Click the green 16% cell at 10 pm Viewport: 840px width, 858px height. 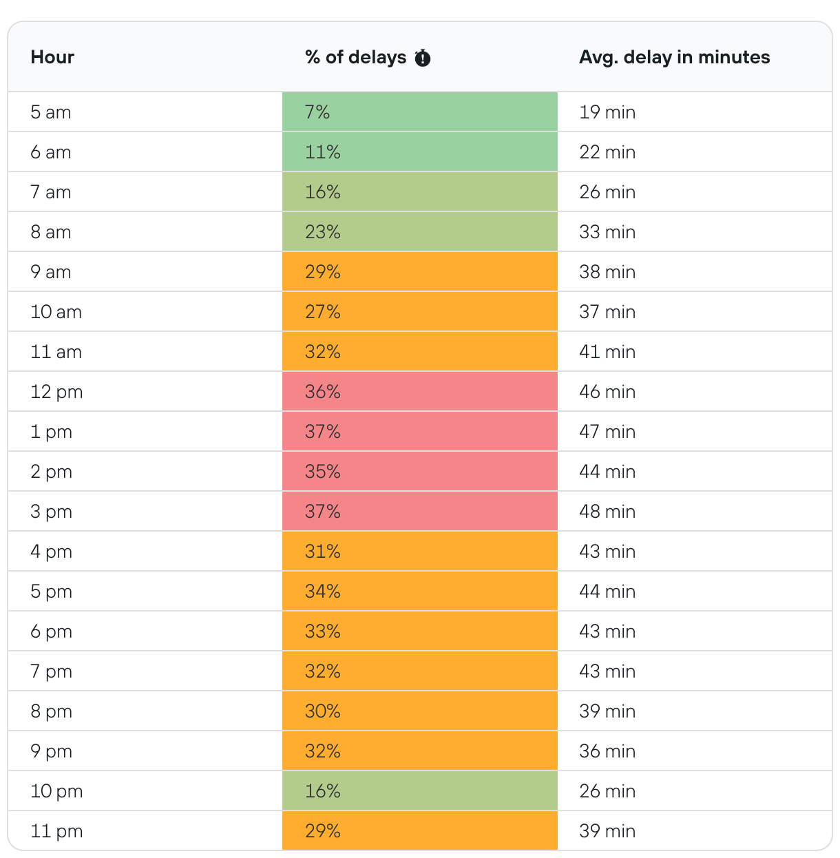tap(419, 791)
